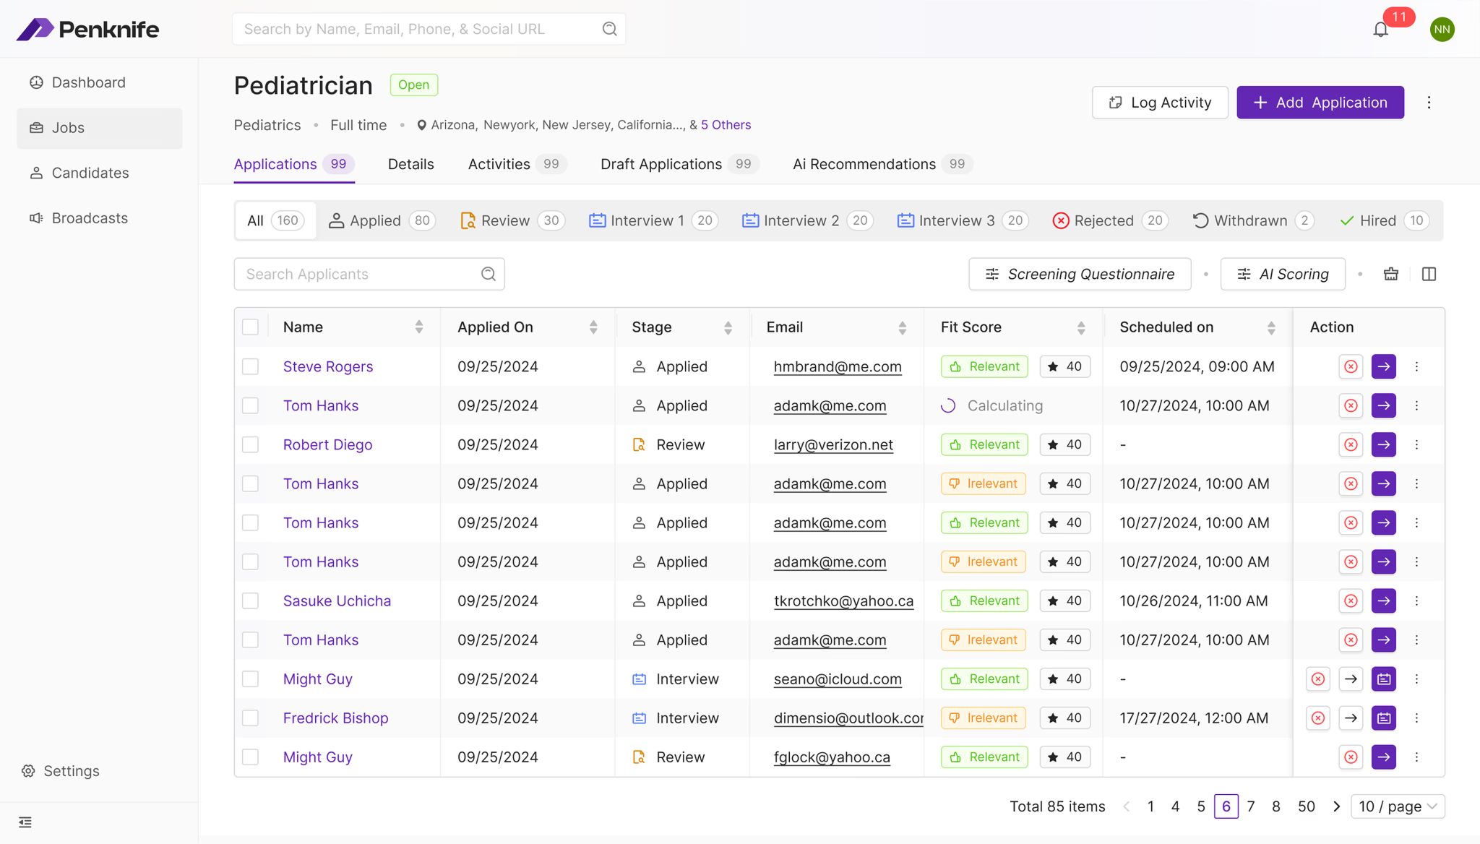Go to page 7 in pagination

pos(1251,806)
